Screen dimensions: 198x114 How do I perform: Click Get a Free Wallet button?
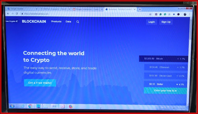click(x=40, y=83)
